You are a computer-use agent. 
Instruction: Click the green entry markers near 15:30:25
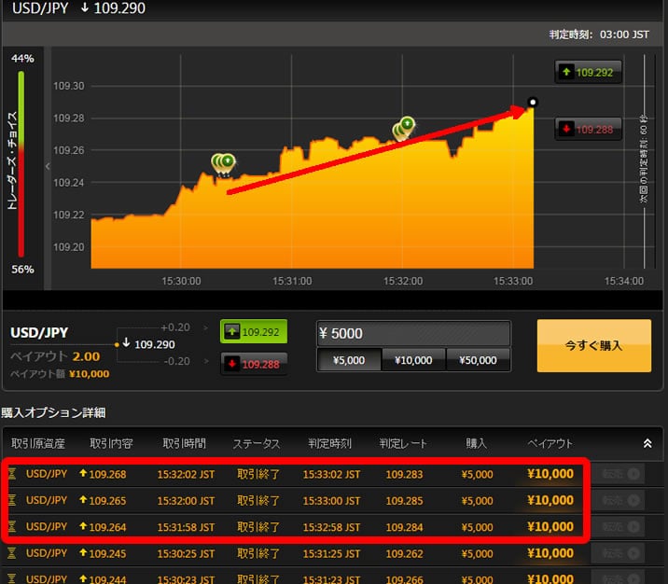223,164
